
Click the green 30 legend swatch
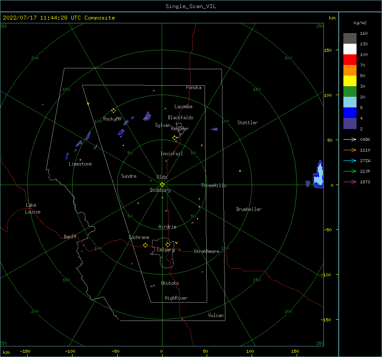pos(350,91)
